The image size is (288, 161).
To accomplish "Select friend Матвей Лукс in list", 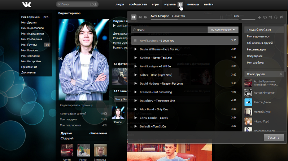I will 264,112.
